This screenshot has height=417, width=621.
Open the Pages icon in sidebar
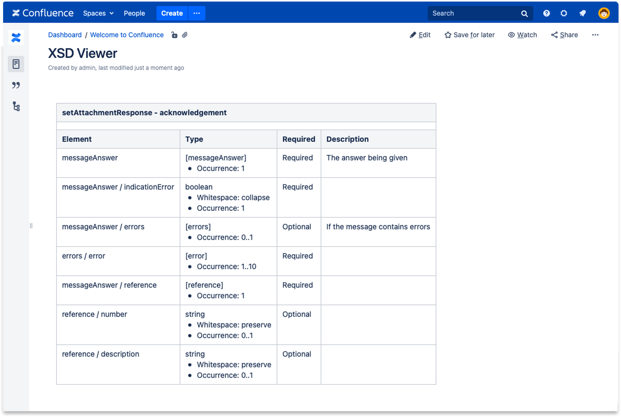click(16, 64)
